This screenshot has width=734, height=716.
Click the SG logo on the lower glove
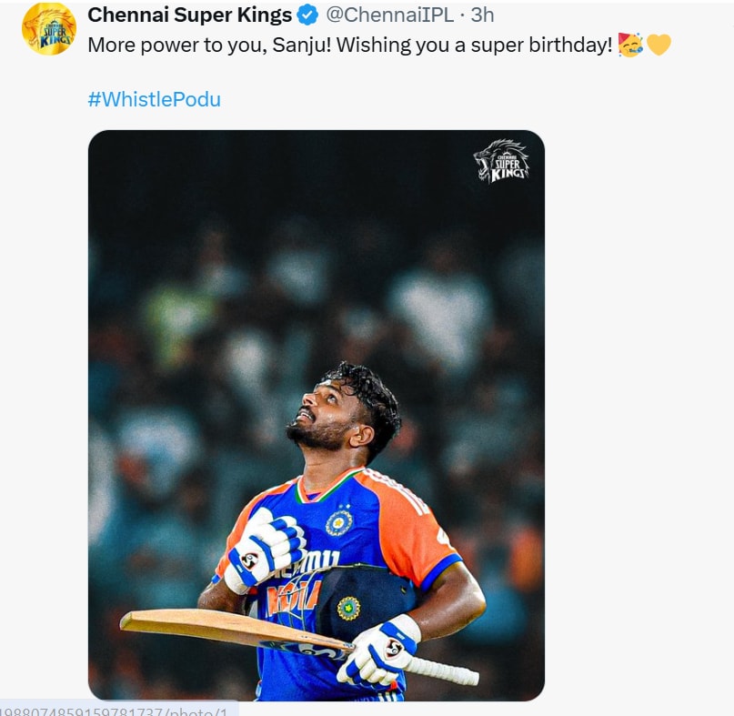pyautogui.click(x=394, y=647)
